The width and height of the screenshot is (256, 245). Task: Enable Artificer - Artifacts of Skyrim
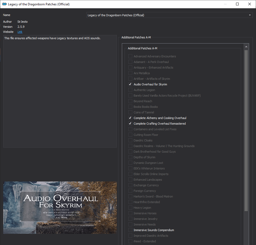click(x=130, y=79)
